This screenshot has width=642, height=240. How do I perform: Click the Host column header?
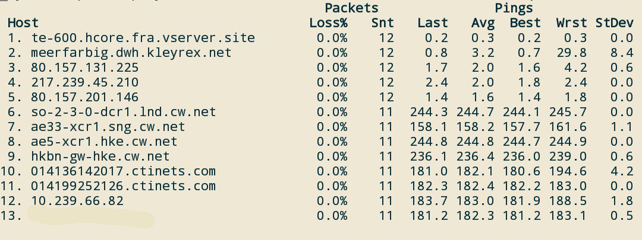click(23, 23)
